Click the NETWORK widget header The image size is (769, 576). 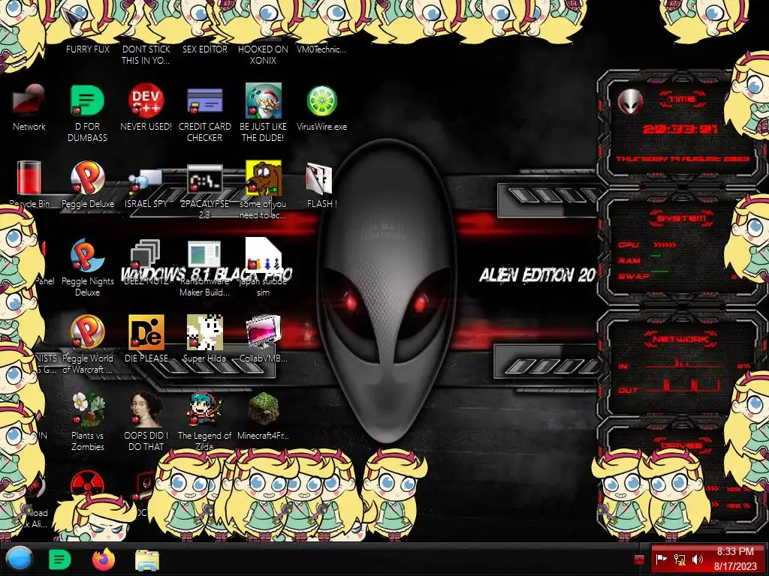(681, 339)
